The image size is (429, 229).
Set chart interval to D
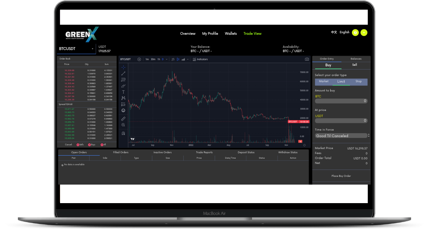tap(163, 59)
